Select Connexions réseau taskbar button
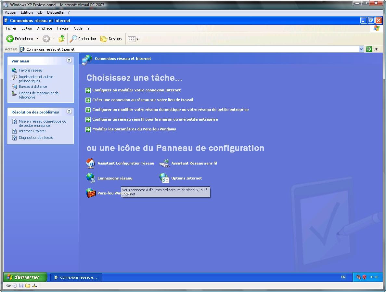386x292 pixels. click(x=76, y=277)
